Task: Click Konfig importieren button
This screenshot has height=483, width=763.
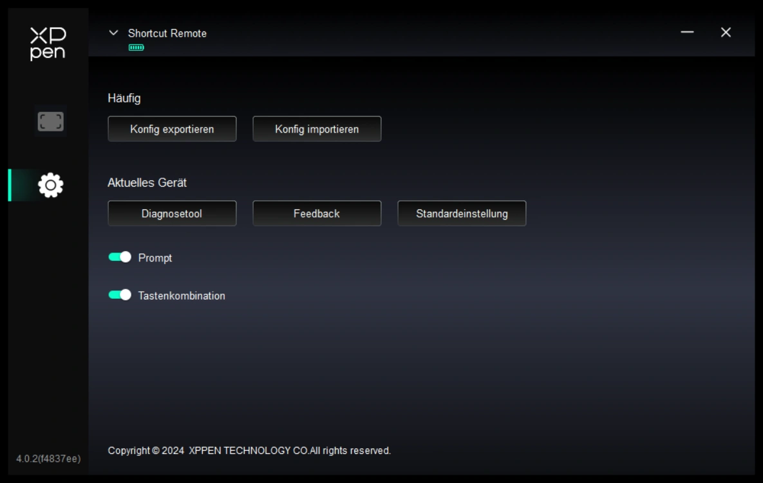Action: tap(317, 129)
